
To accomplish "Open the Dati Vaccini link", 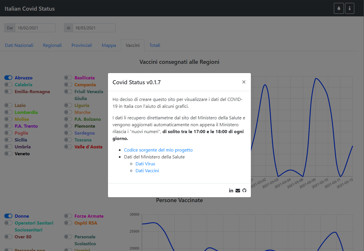I will [147, 171].
